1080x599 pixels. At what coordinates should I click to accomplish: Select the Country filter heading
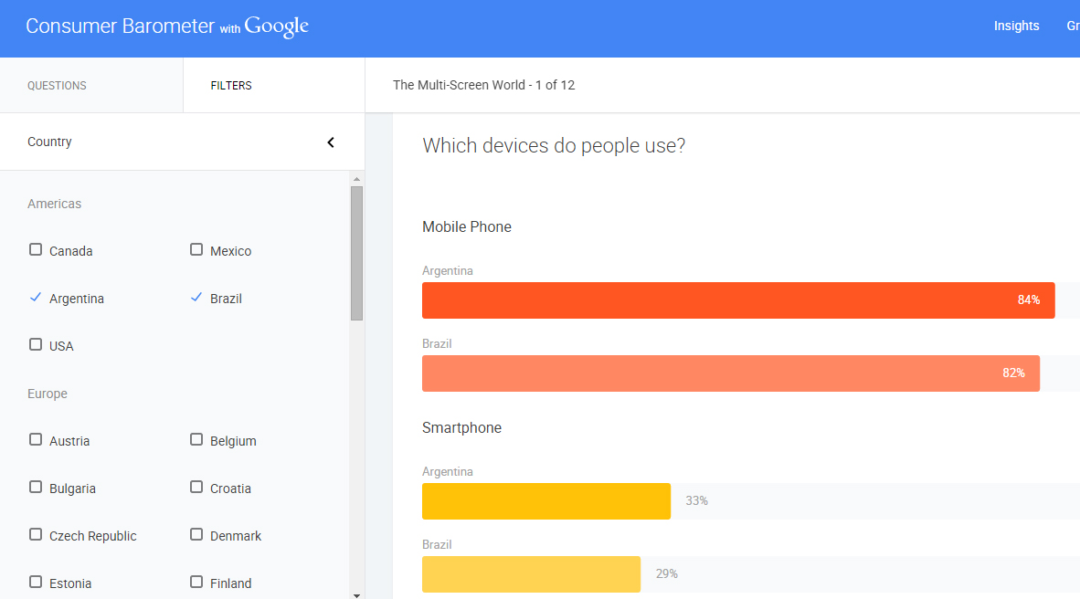click(x=50, y=142)
